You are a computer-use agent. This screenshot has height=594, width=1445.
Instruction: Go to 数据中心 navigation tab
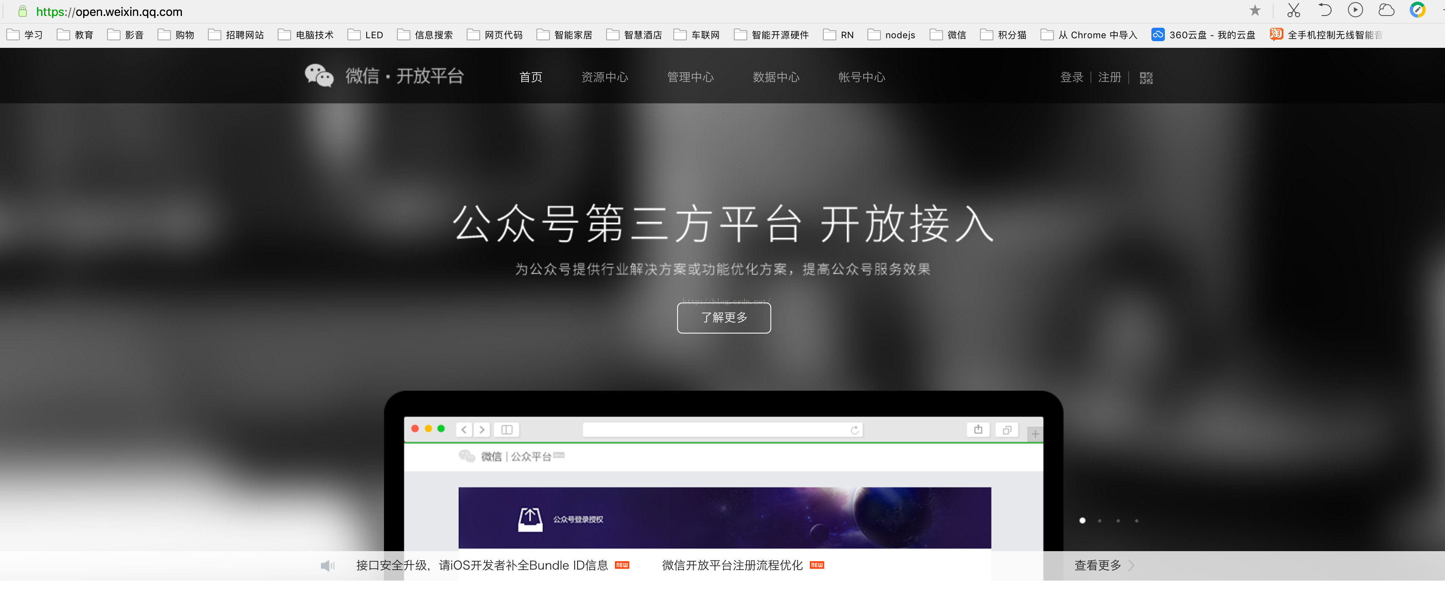point(776,77)
